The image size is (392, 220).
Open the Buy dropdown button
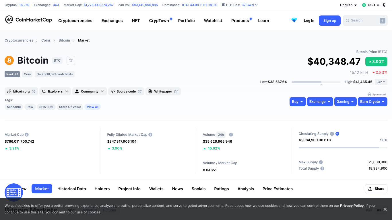point(298,102)
